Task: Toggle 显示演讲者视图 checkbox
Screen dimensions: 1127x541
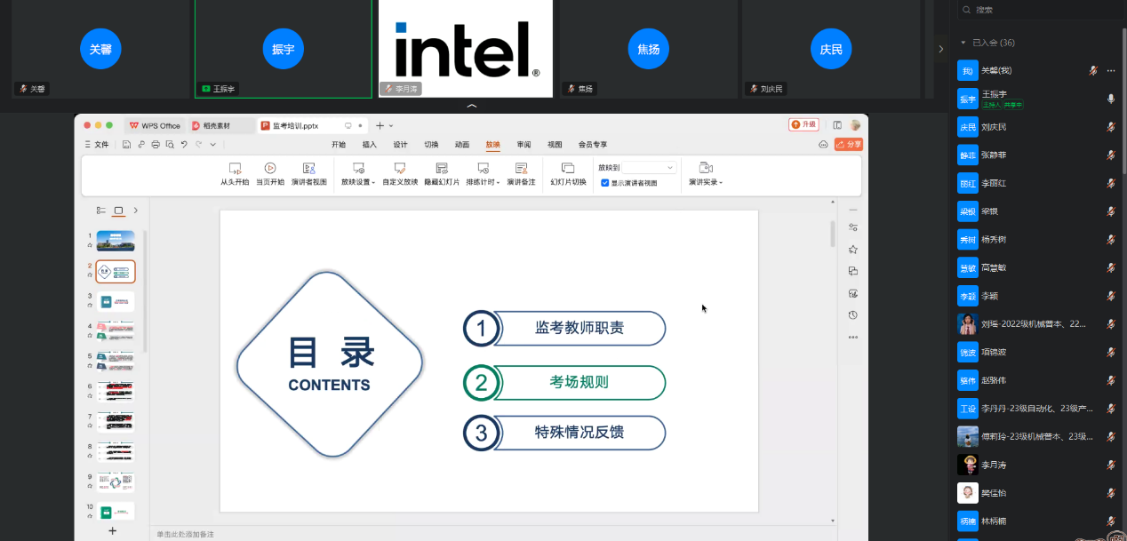Action: click(605, 183)
